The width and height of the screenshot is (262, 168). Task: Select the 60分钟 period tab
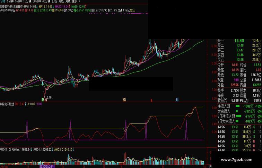pyautogui.click(x=46, y=1)
